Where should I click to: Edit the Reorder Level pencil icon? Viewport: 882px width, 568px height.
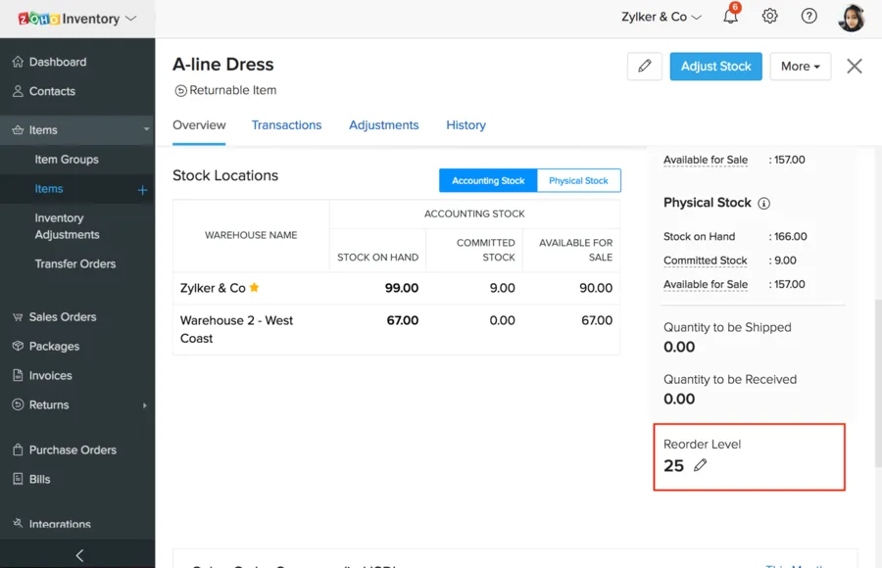click(x=700, y=466)
